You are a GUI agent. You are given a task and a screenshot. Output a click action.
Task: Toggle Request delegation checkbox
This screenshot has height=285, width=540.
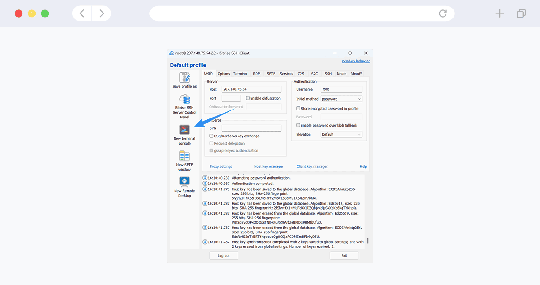pos(211,143)
